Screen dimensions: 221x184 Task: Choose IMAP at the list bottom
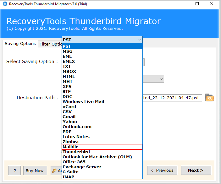(102, 177)
